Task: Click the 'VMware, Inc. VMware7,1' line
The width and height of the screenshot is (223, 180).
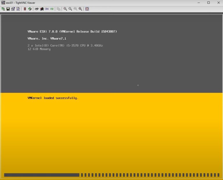Action: click(47, 39)
